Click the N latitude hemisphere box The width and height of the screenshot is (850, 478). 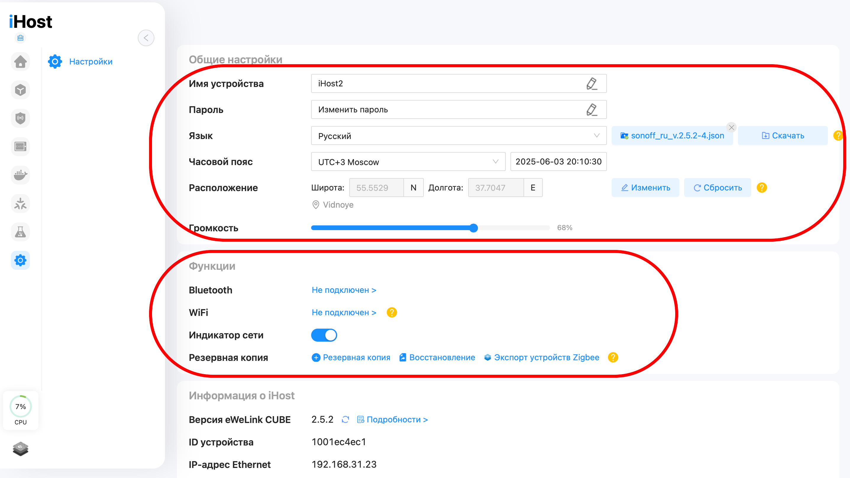[x=413, y=188]
